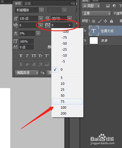Image resolution: width=122 pixels, height=148 pixels.
Task: Click the vertical scale 100% field
Action: (x=26, y=41)
